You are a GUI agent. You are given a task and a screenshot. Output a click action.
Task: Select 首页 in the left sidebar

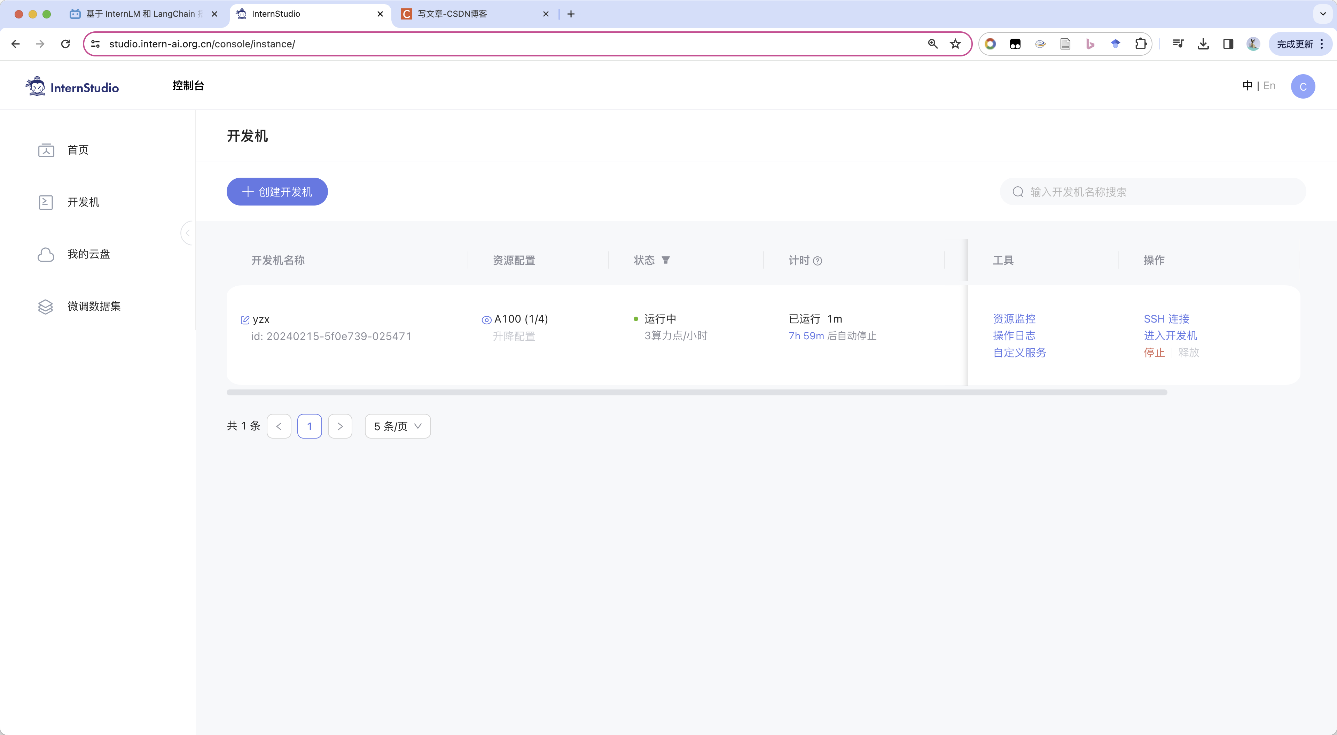click(x=78, y=150)
